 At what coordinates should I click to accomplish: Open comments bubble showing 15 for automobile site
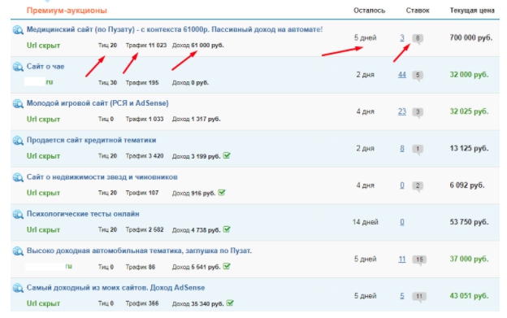pyautogui.click(x=419, y=259)
